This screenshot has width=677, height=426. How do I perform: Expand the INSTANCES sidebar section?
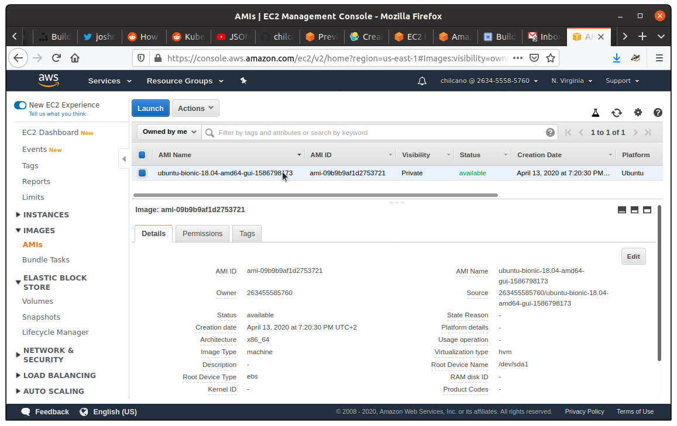pos(42,214)
